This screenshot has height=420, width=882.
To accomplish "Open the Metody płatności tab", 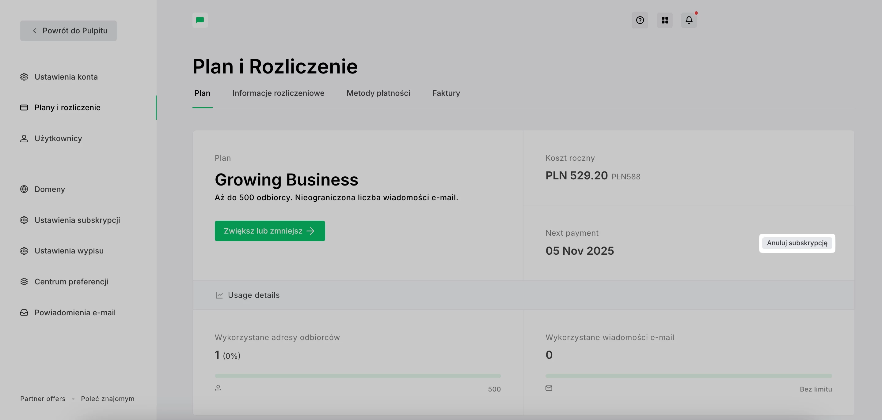I will [378, 93].
